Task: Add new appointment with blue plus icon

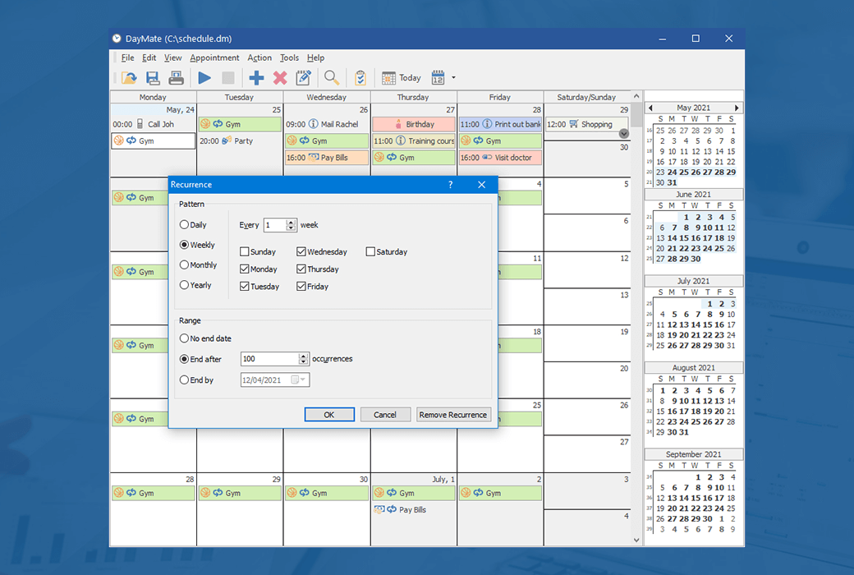Action: tap(256, 78)
